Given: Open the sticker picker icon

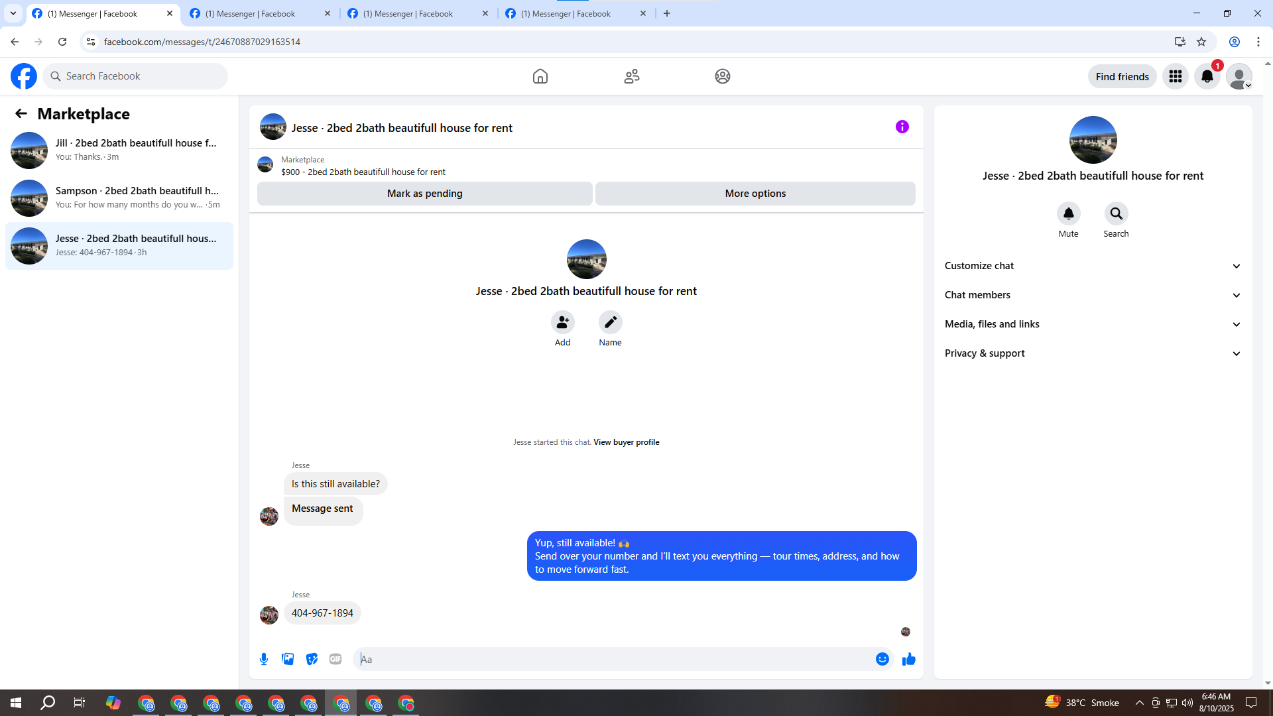Looking at the screenshot, I should click(312, 659).
